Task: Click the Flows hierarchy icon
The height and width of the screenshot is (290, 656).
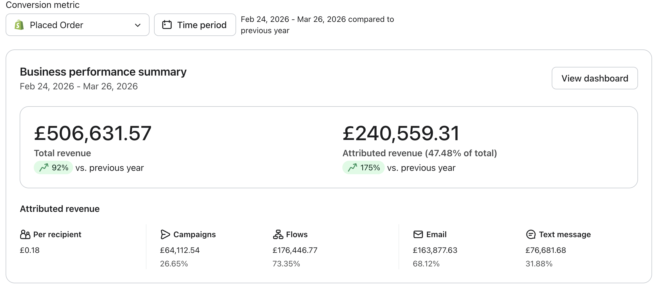Action: coord(278,234)
